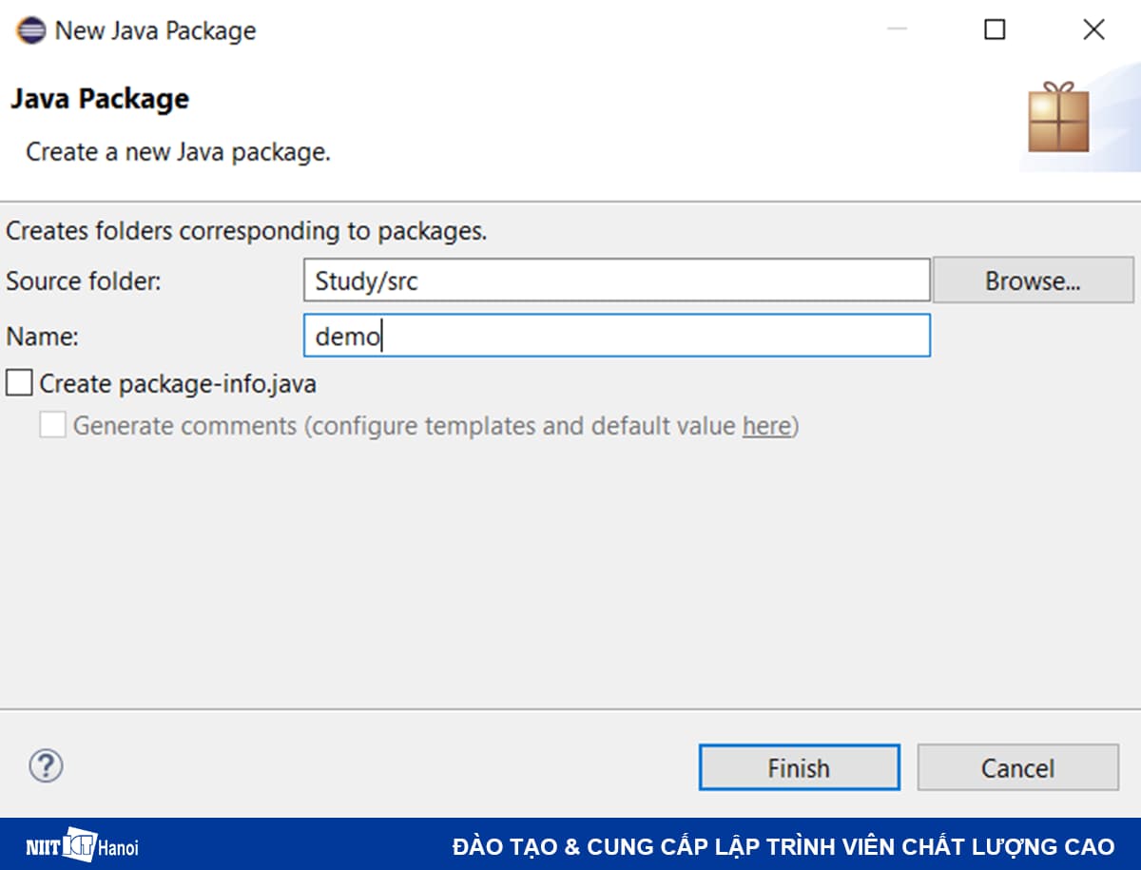Toggle the Generate comments checkbox

(52, 425)
